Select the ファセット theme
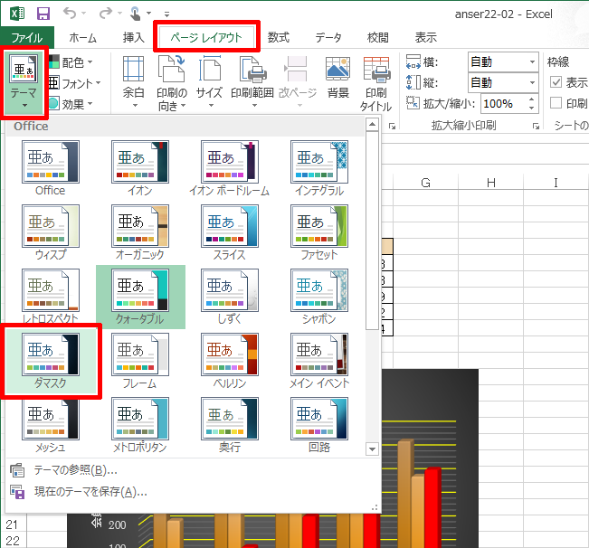The width and height of the screenshot is (589, 548). point(318,232)
